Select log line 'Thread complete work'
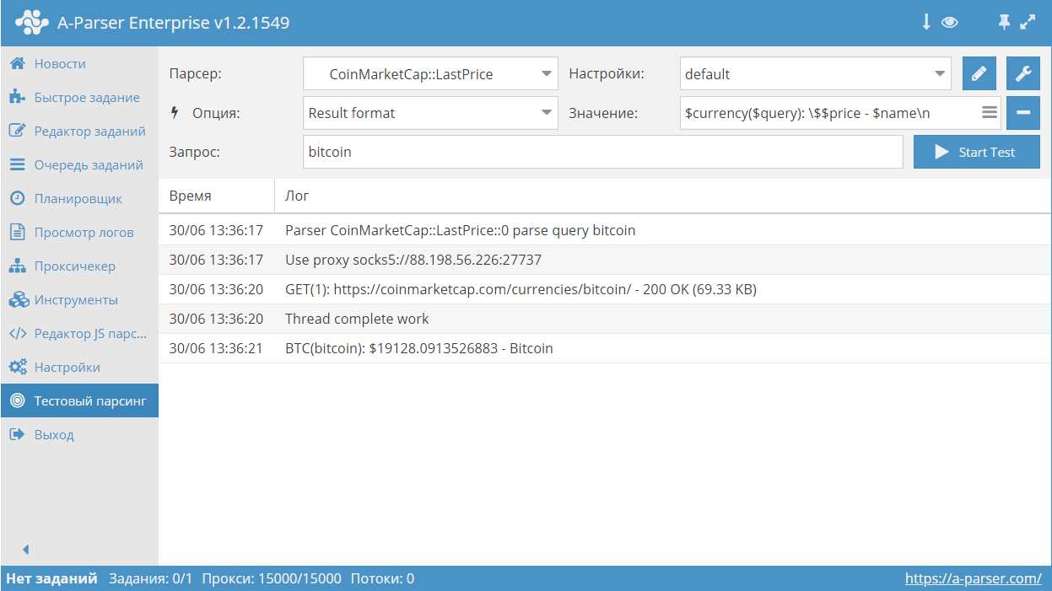 click(605, 319)
